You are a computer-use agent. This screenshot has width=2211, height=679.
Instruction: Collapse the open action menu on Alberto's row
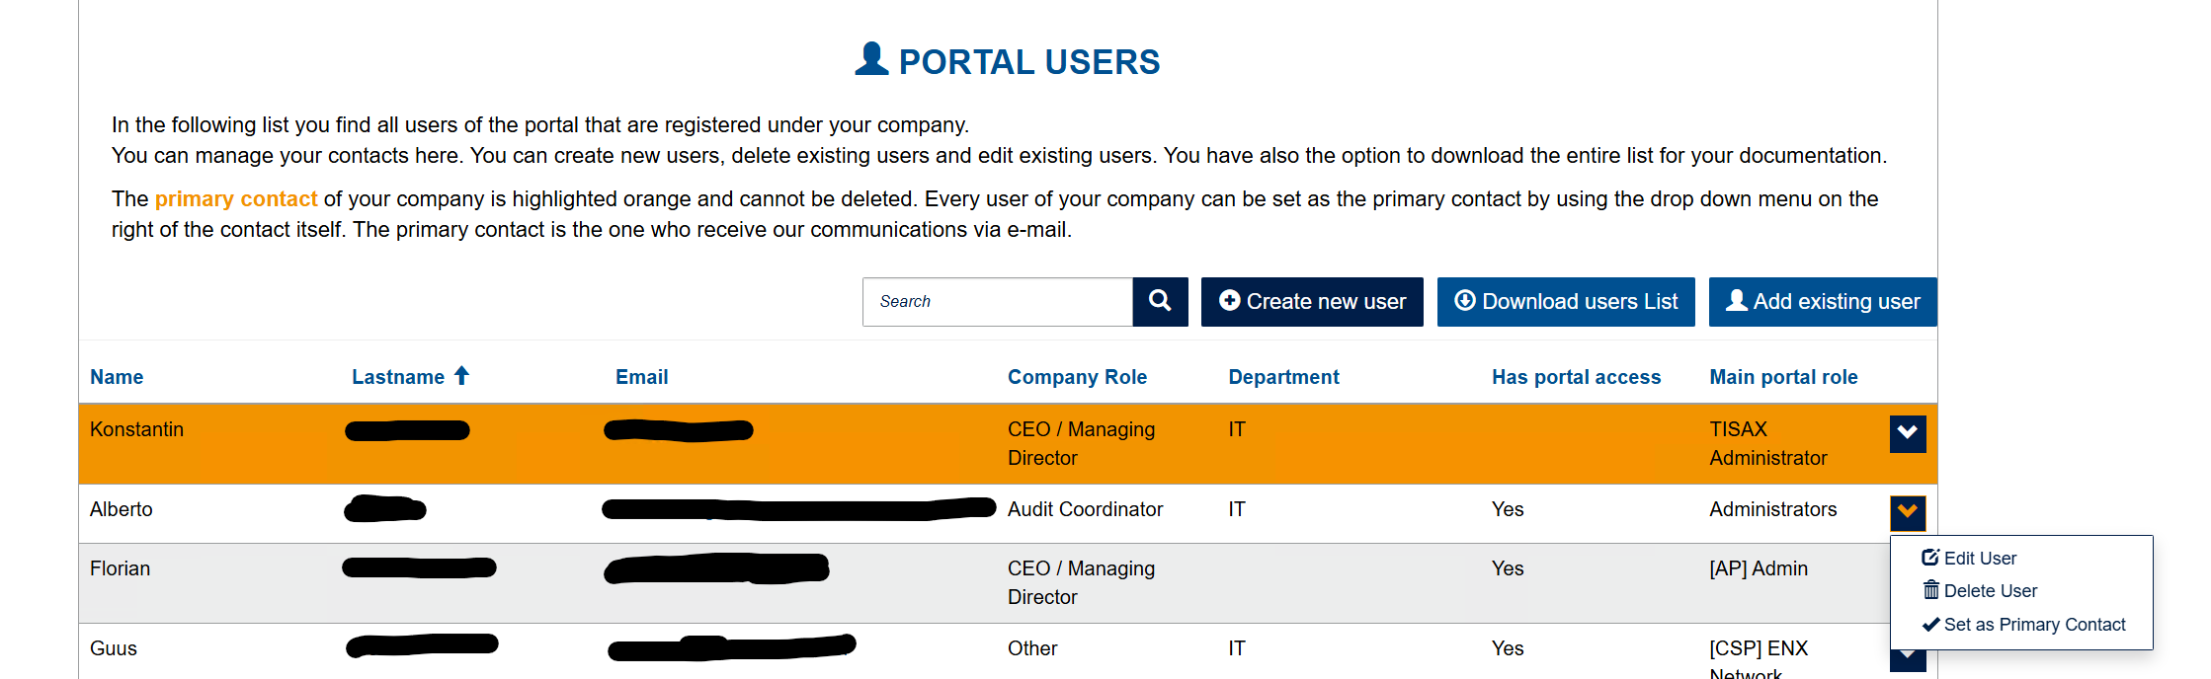[1907, 512]
